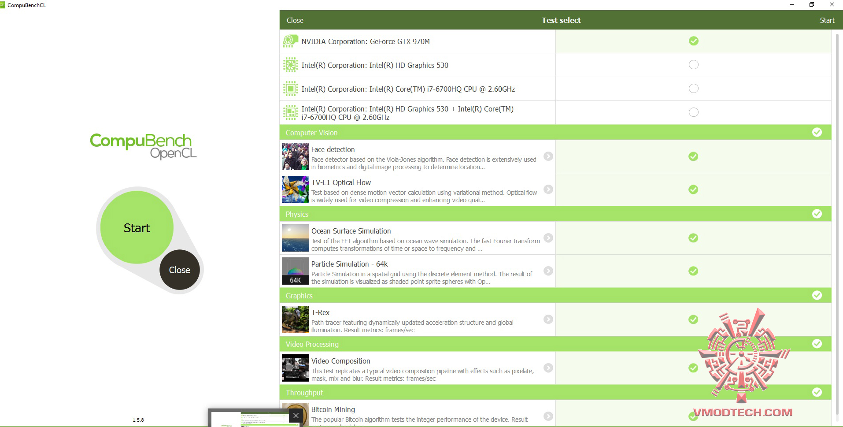
Task: Click the Face detection title text
Action: click(333, 149)
